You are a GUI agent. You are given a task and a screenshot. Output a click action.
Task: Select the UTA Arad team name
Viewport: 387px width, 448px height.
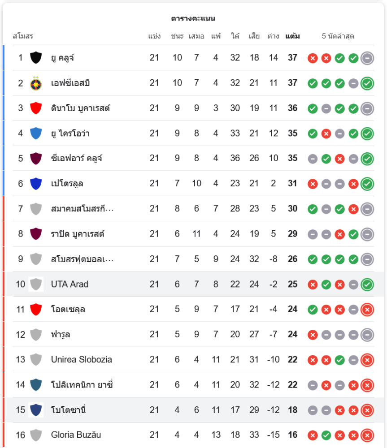(x=70, y=284)
